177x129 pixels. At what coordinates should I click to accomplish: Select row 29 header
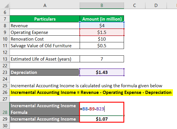(x=5, y=119)
